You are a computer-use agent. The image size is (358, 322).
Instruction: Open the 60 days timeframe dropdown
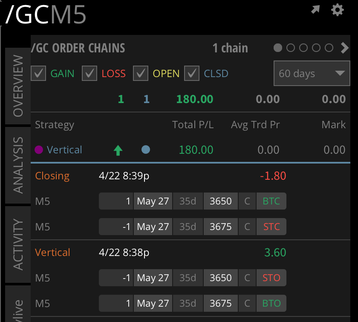pos(312,73)
